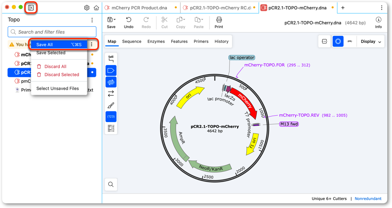Switch to linear map view
392x208 pixels.
pyautogui.click(x=349, y=41)
